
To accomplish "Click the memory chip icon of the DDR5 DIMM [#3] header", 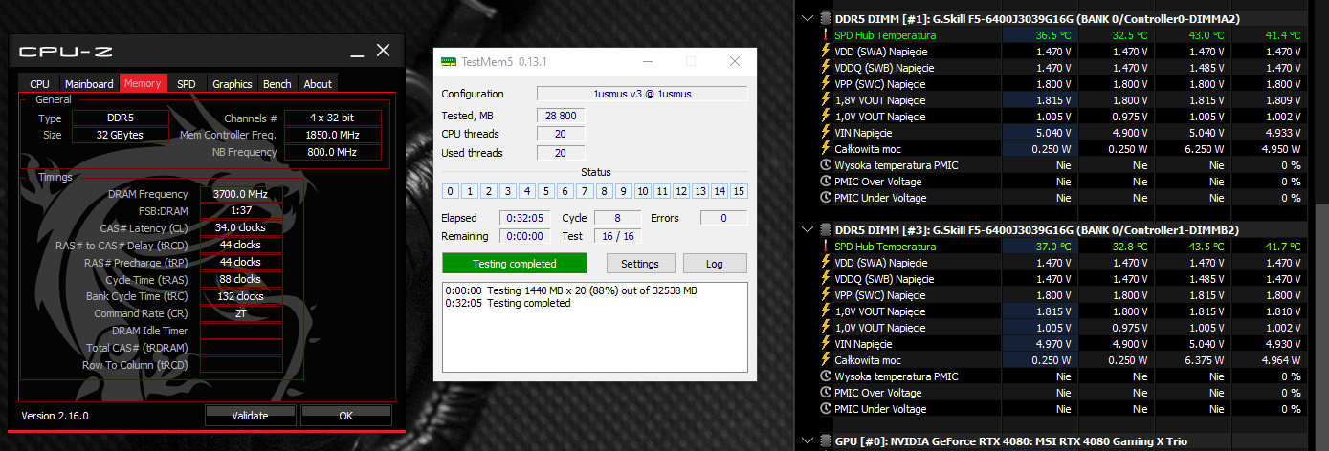I will [825, 230].
